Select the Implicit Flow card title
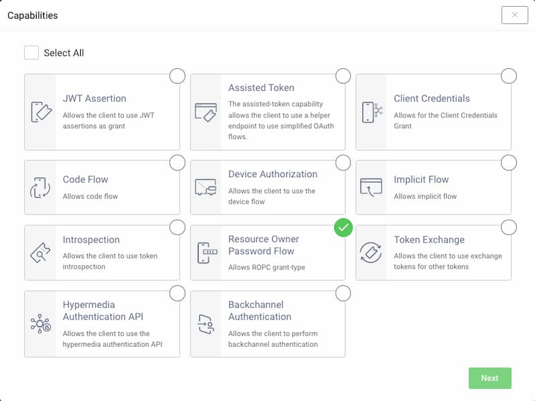 coord(421,179)
